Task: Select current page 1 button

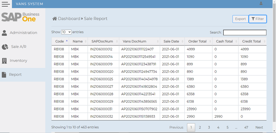Action: (x=191, y=127)
